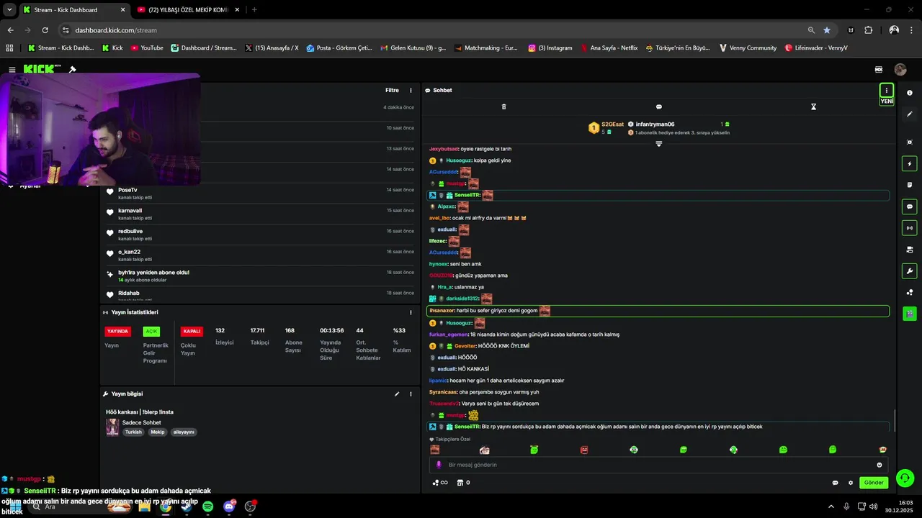
Task: Click the clear chat trash icon
Action: (503, 106)
